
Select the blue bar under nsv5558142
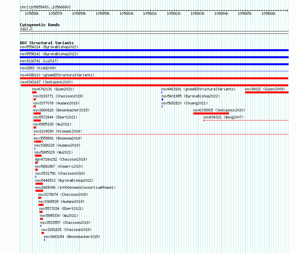(154, 57)
